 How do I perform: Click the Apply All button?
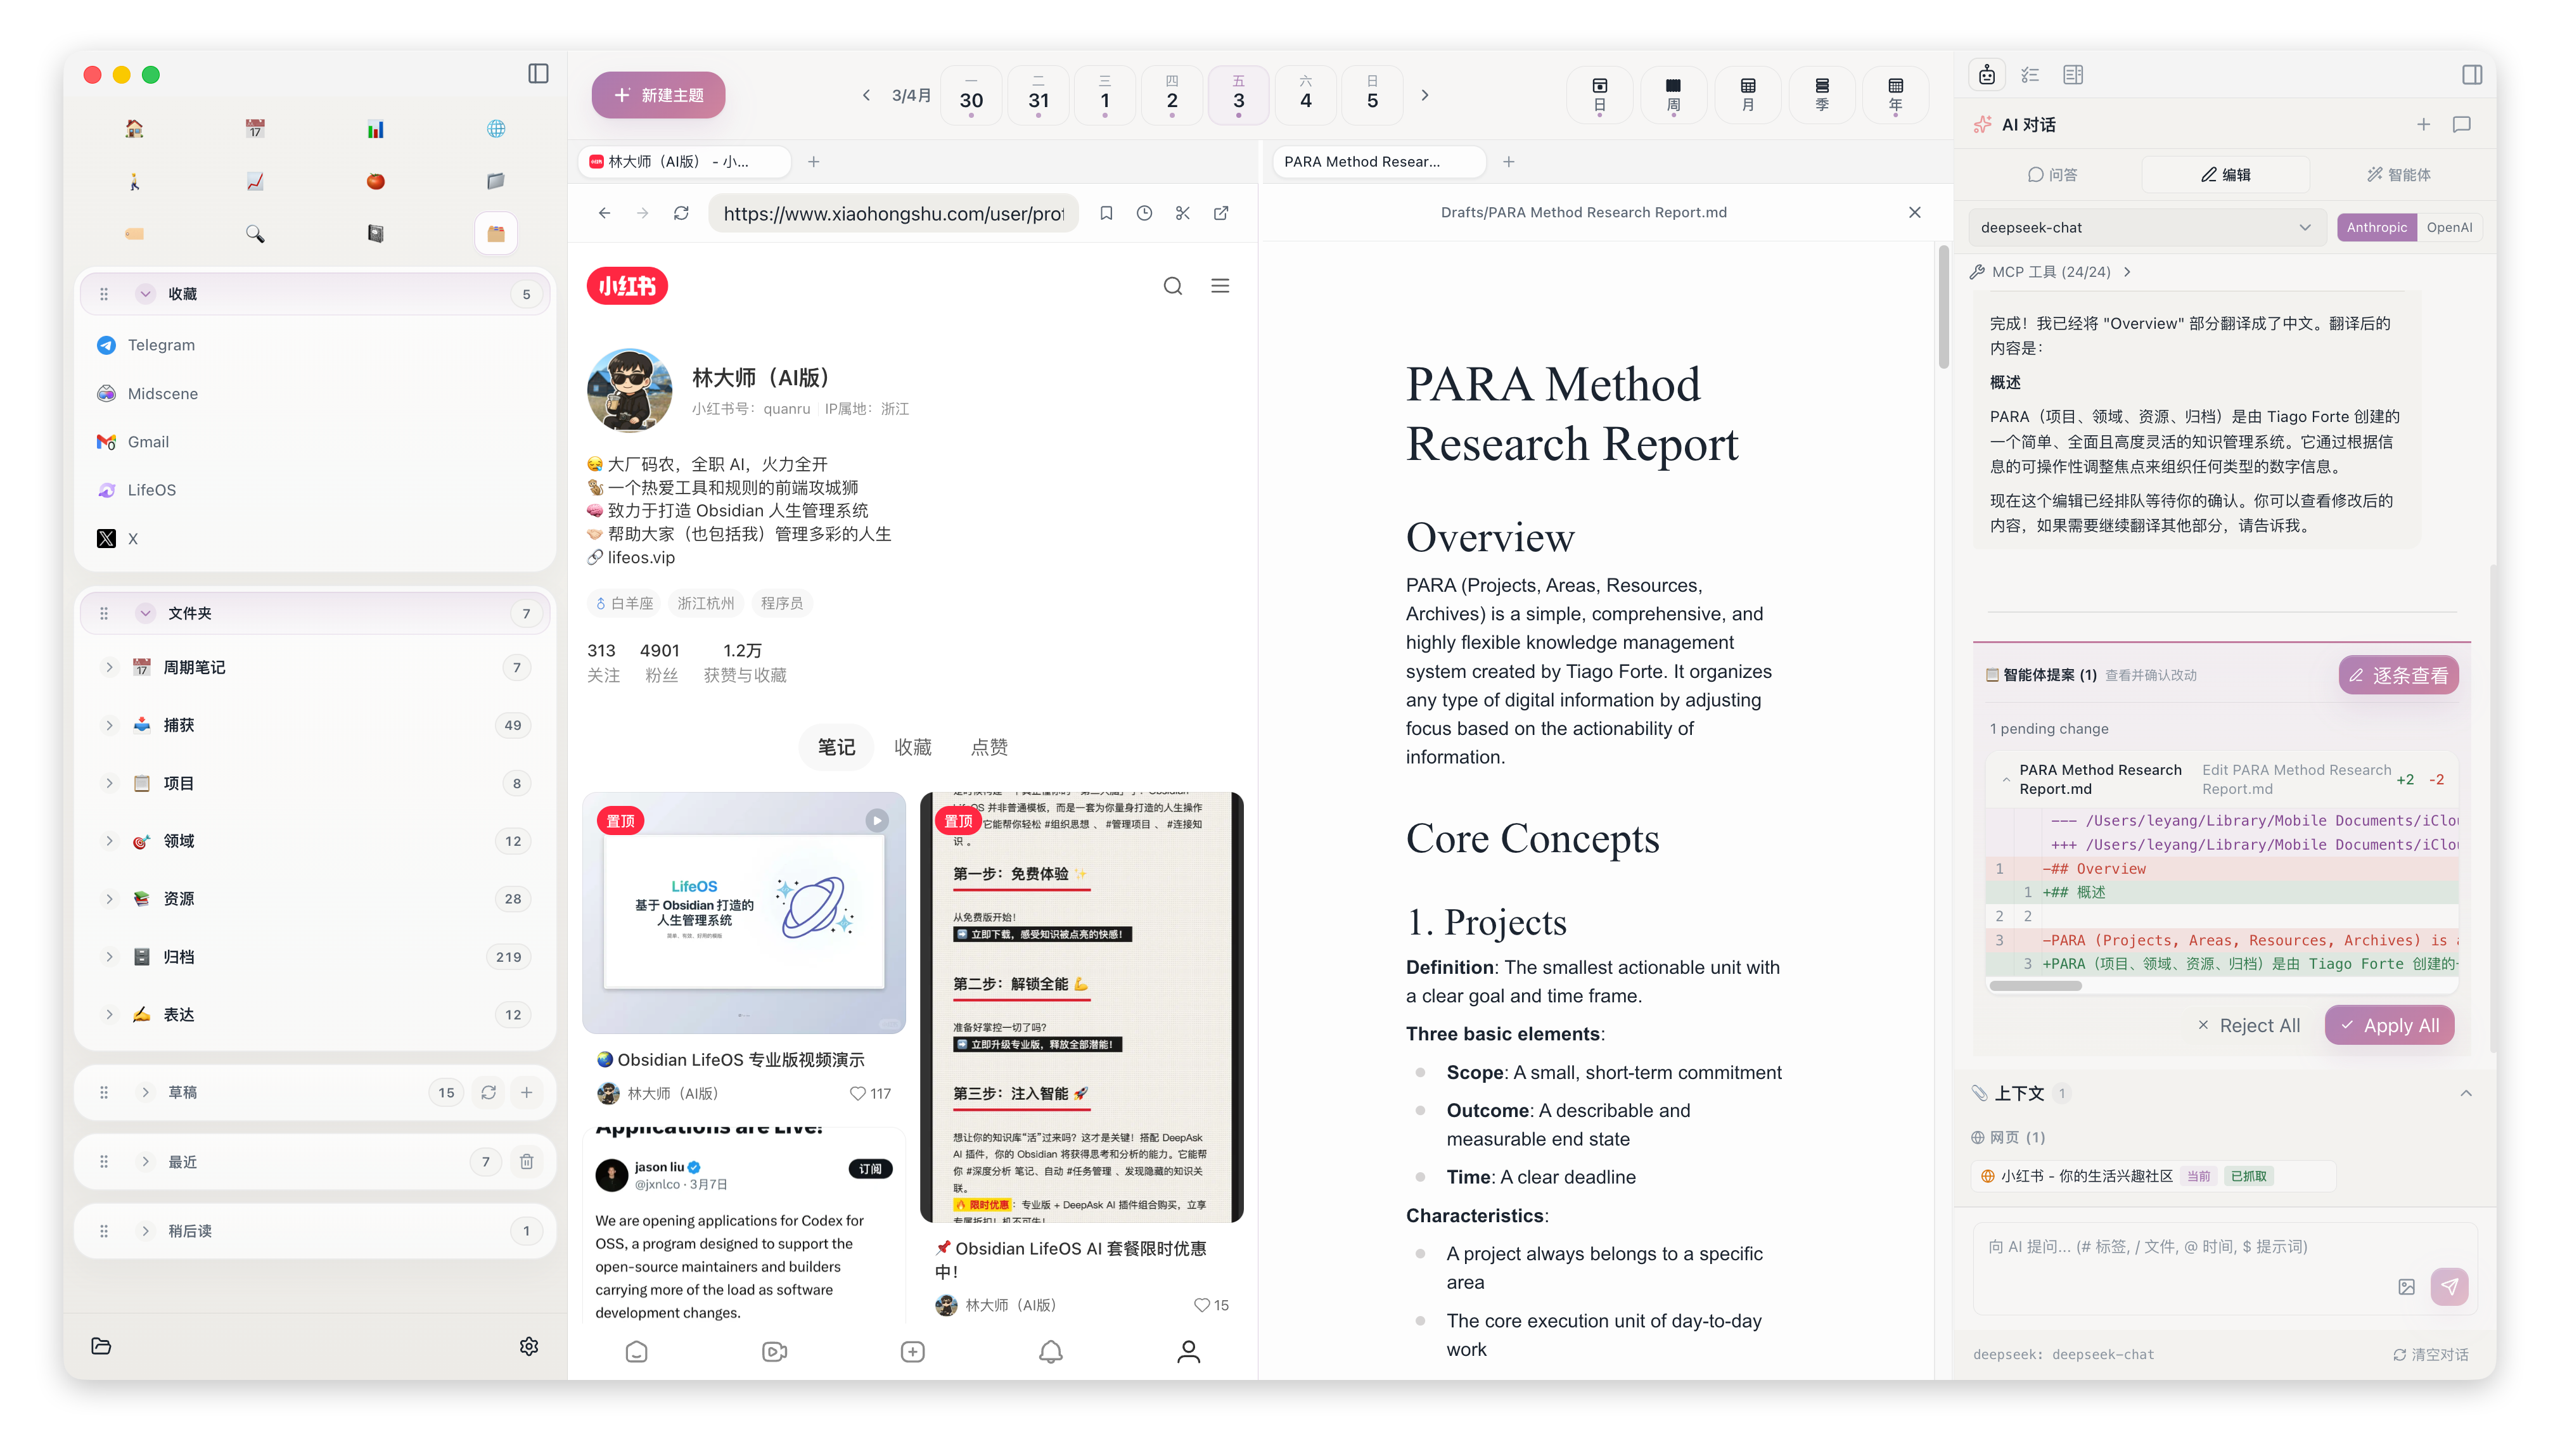tap(2389, 1025)
